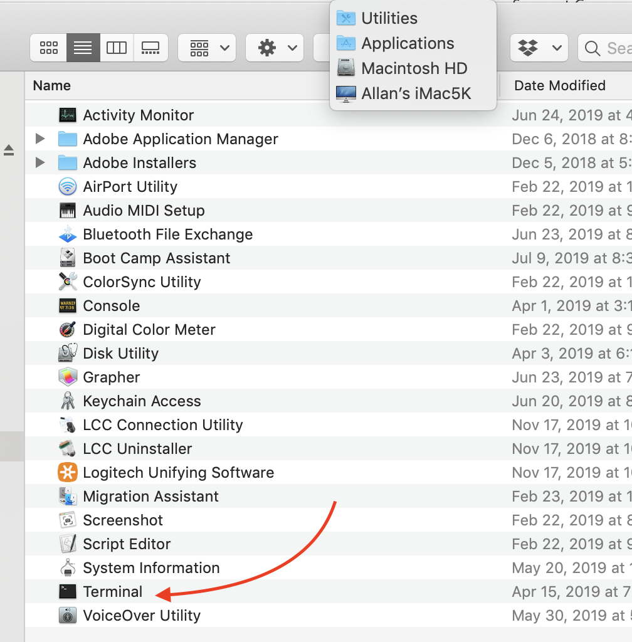Select Activity Monitor app icon
Viewport: 632px width, 642px height.
(68, 115)
